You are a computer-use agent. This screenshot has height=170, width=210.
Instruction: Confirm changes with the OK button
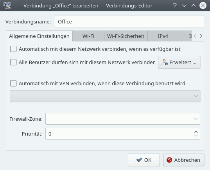144,160
